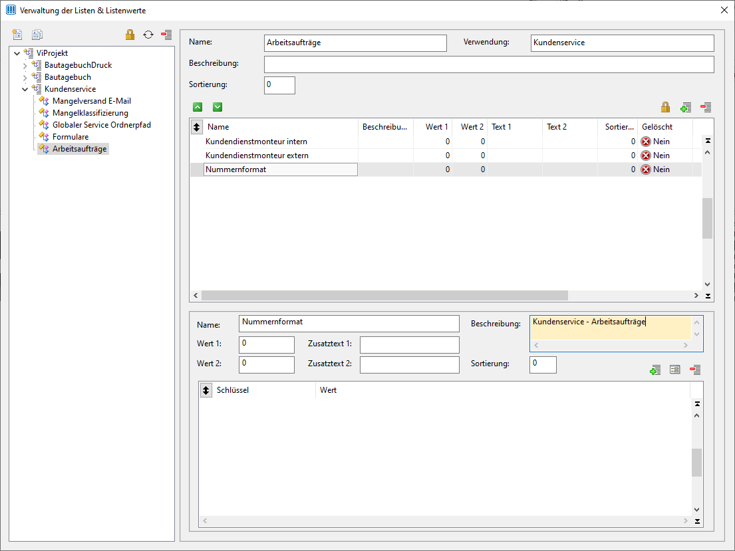Screen dimensions: 735x551
Task: Select the Mangelversand E-Mail list
Action: point(91,101)
